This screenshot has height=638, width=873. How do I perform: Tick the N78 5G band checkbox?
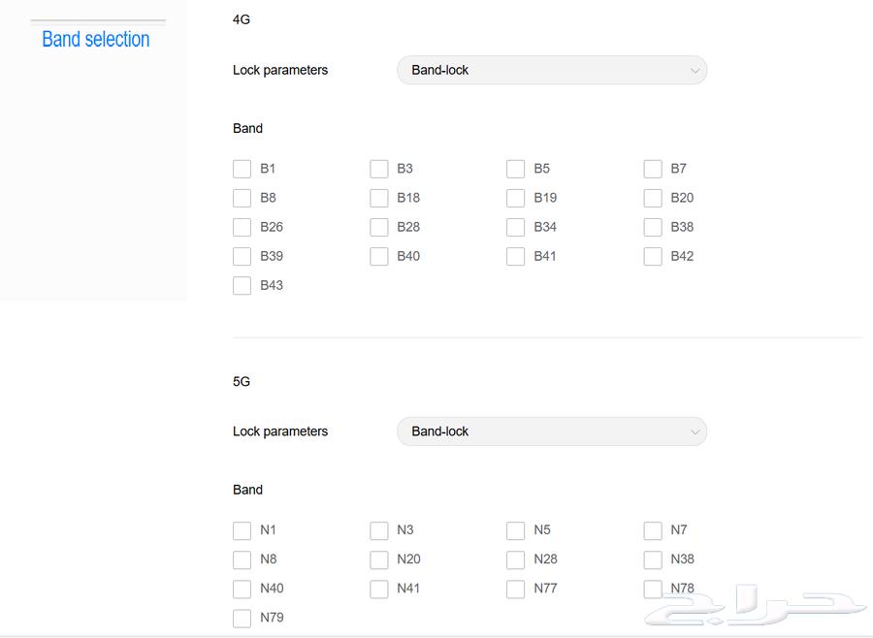click(653, 589)
